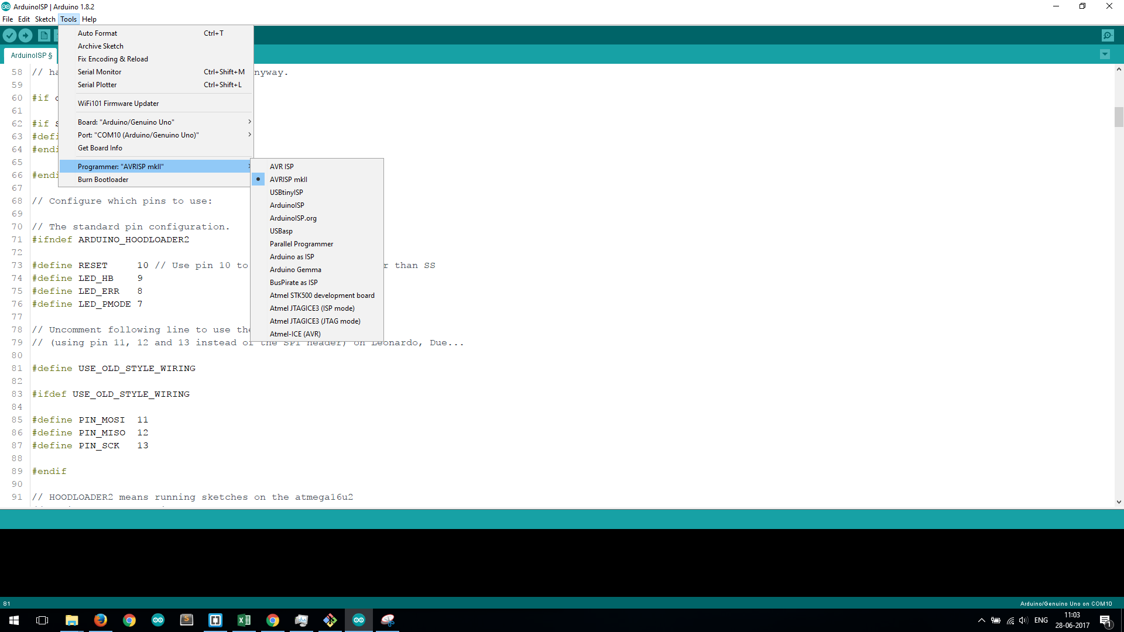Open Brackets editor taskbar icon
This screenshot has width=1124, height=632.
click(x=215, y=620)
